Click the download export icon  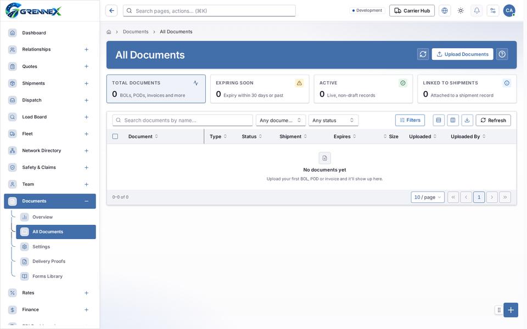coord(467,120)
